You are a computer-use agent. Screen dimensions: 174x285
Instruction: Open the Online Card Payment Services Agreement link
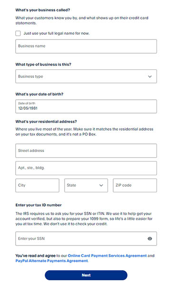(107, 256)
